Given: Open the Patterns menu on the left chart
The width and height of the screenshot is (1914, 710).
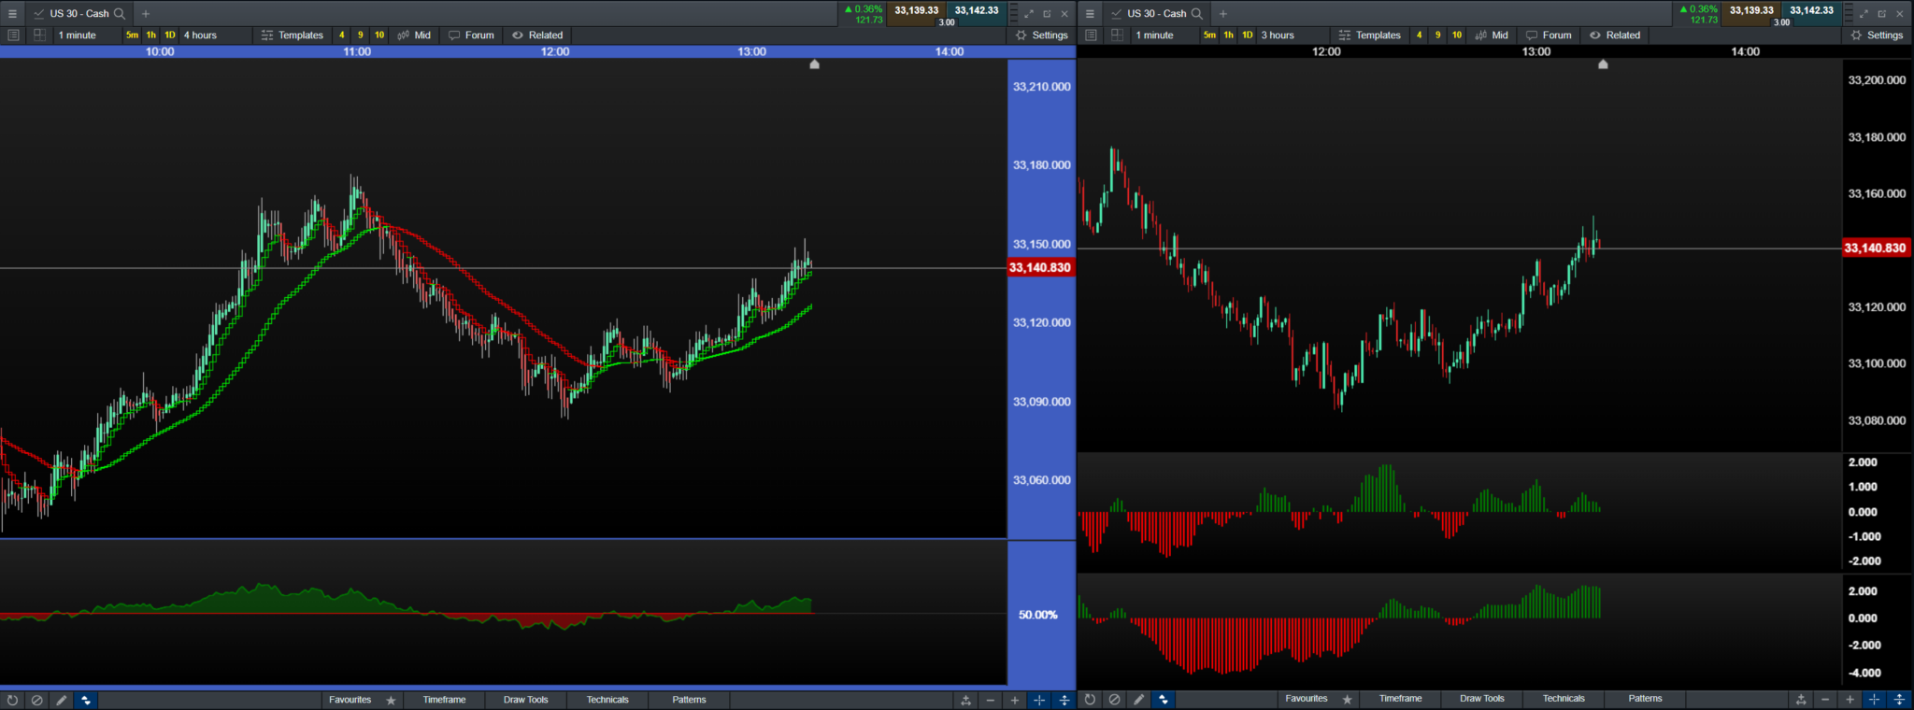Looking at the screenshot, I should tap(689, 700).
